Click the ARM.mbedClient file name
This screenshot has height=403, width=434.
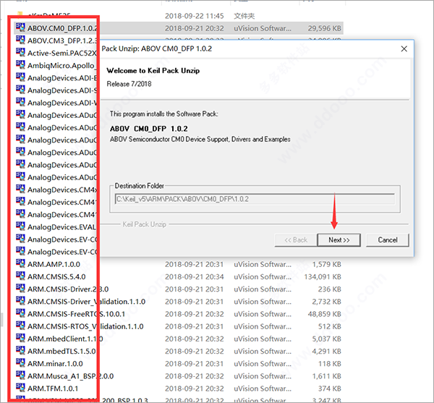tap(65, 339)
